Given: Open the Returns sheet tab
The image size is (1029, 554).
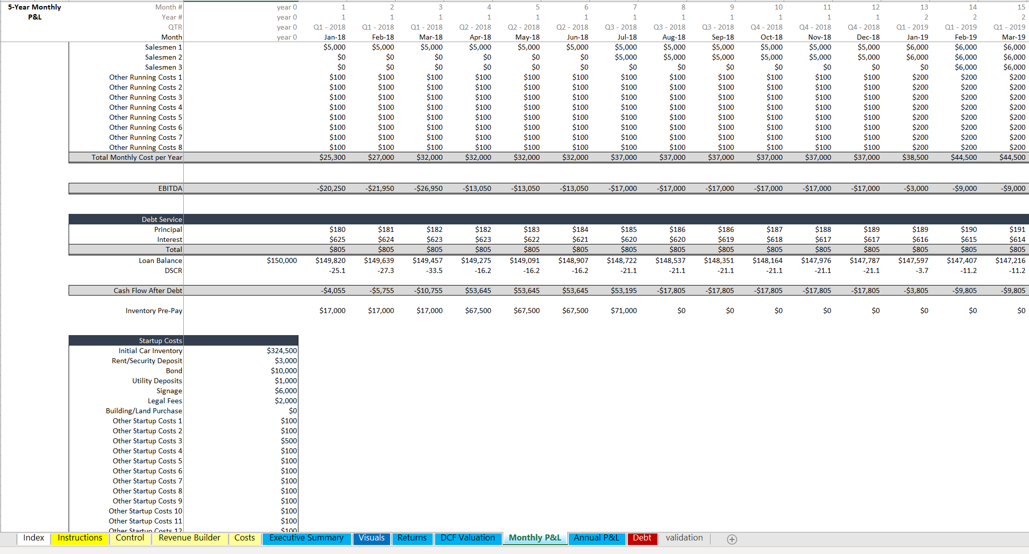Looking at the screenshot, I should coord(412,538).
